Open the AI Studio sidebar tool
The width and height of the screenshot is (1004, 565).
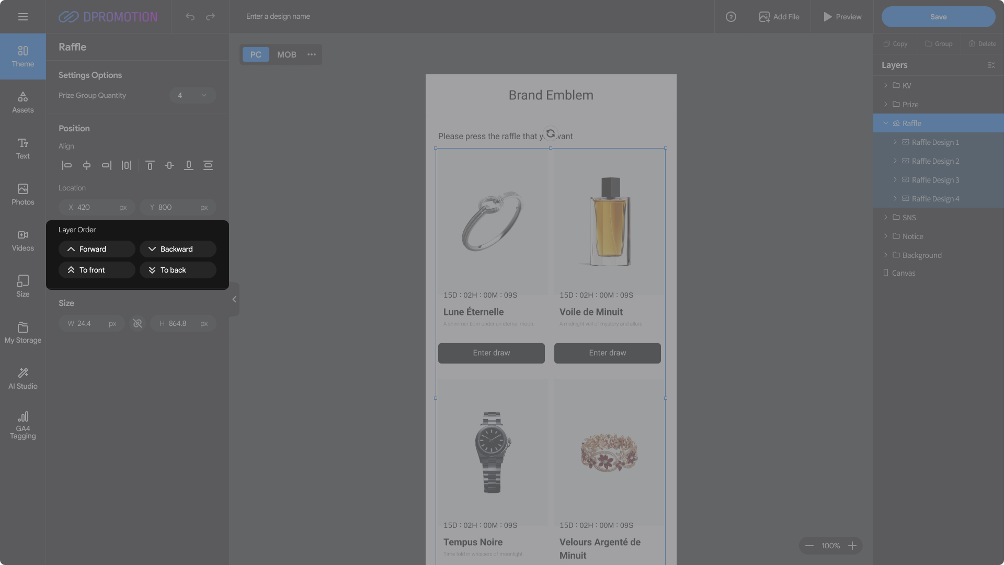coord(23,378)
